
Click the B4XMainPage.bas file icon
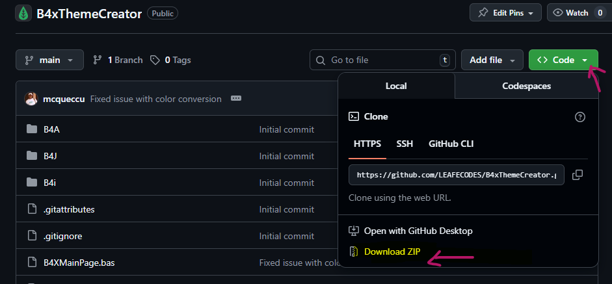click(x=32, y=263)
